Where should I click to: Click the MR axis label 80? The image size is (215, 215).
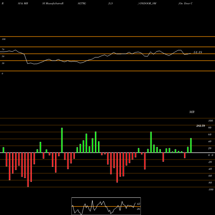(210, 128)
